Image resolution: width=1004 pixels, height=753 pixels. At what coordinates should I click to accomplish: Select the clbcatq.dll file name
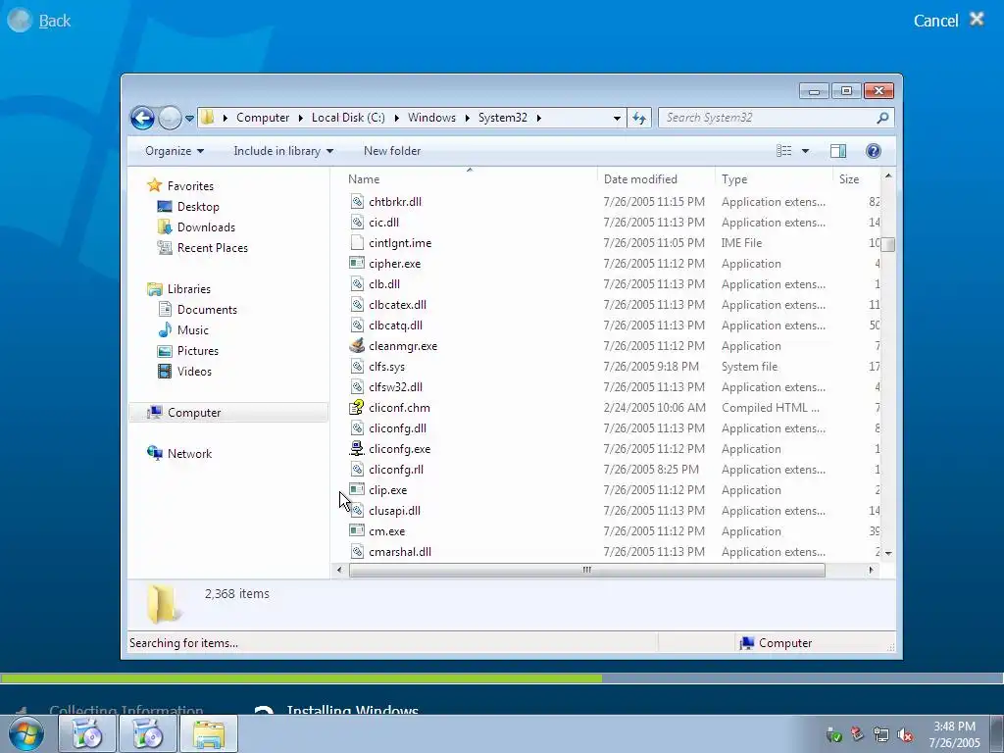tap(395, 326)
